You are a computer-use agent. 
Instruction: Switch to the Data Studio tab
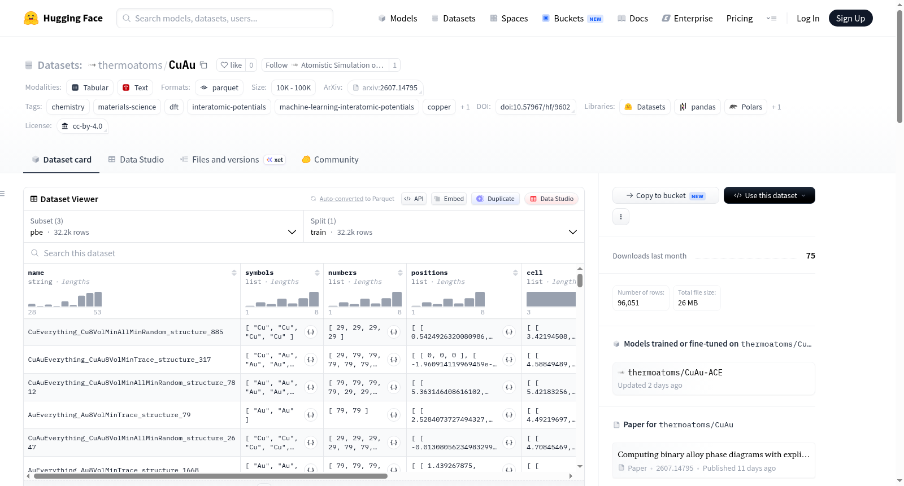136,160
